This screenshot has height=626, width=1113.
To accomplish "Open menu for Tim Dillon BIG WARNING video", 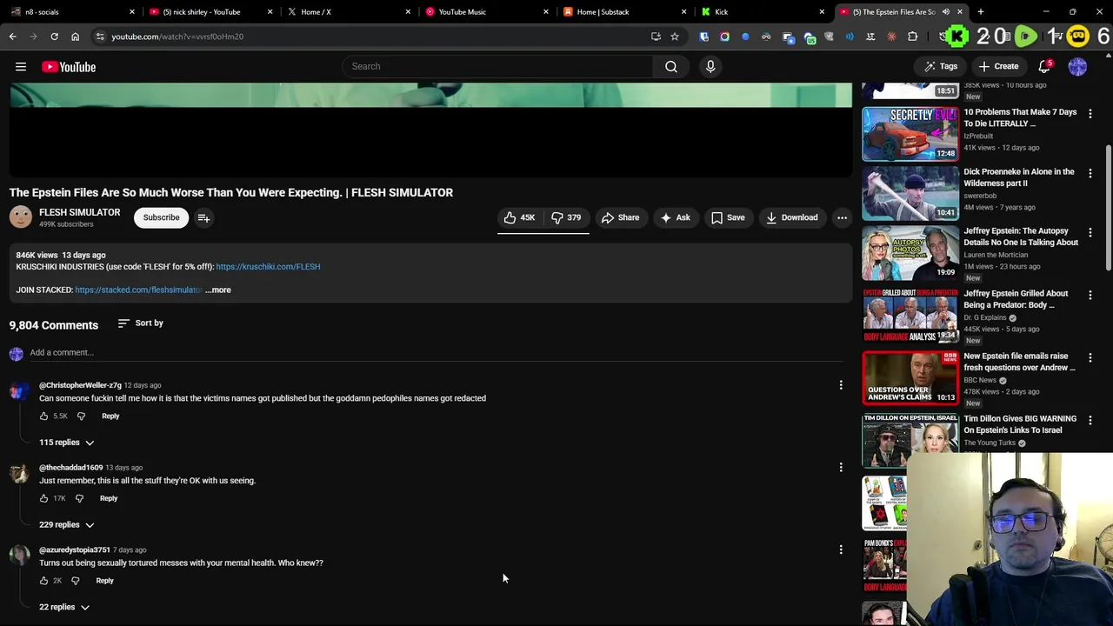I will [1090, 420].
